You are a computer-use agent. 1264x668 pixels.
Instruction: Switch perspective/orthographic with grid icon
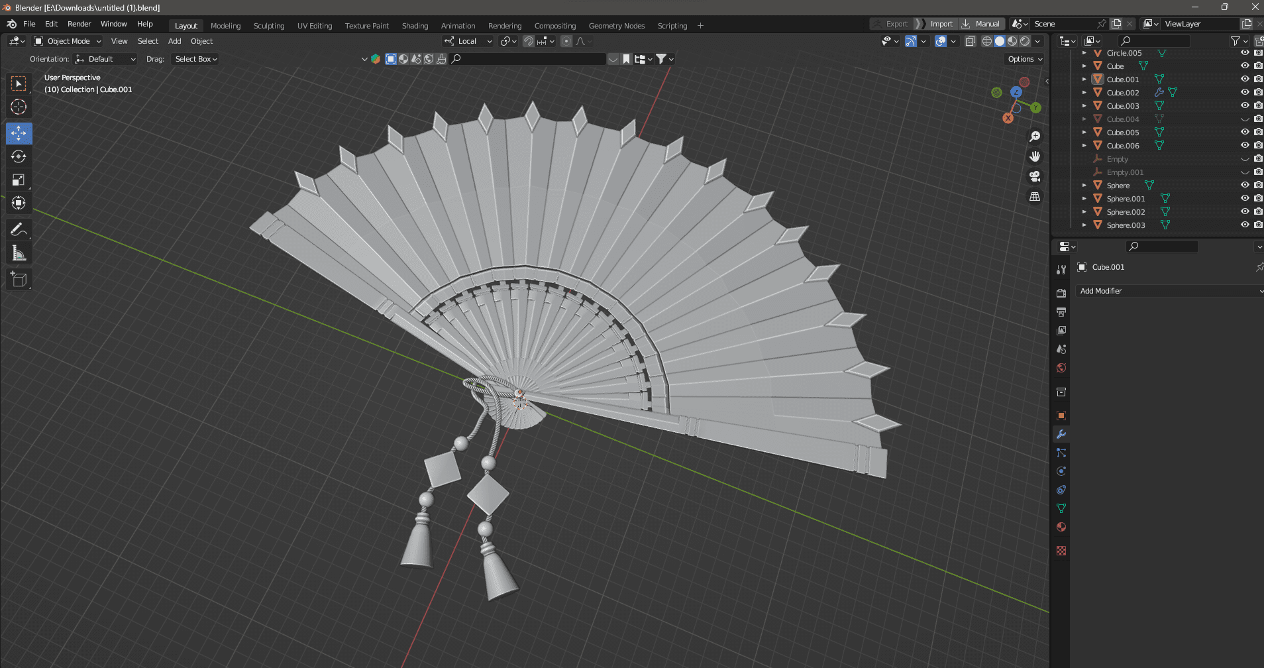(1035, 197)
